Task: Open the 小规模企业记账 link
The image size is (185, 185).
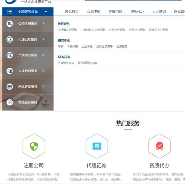Action: click(67, 30)
